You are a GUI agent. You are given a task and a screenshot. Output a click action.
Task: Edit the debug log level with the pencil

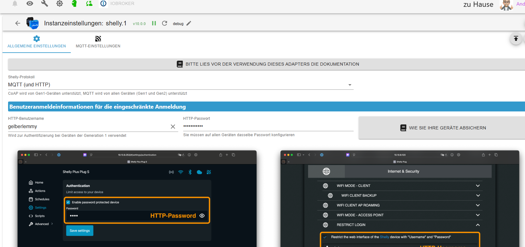[189, 23]
